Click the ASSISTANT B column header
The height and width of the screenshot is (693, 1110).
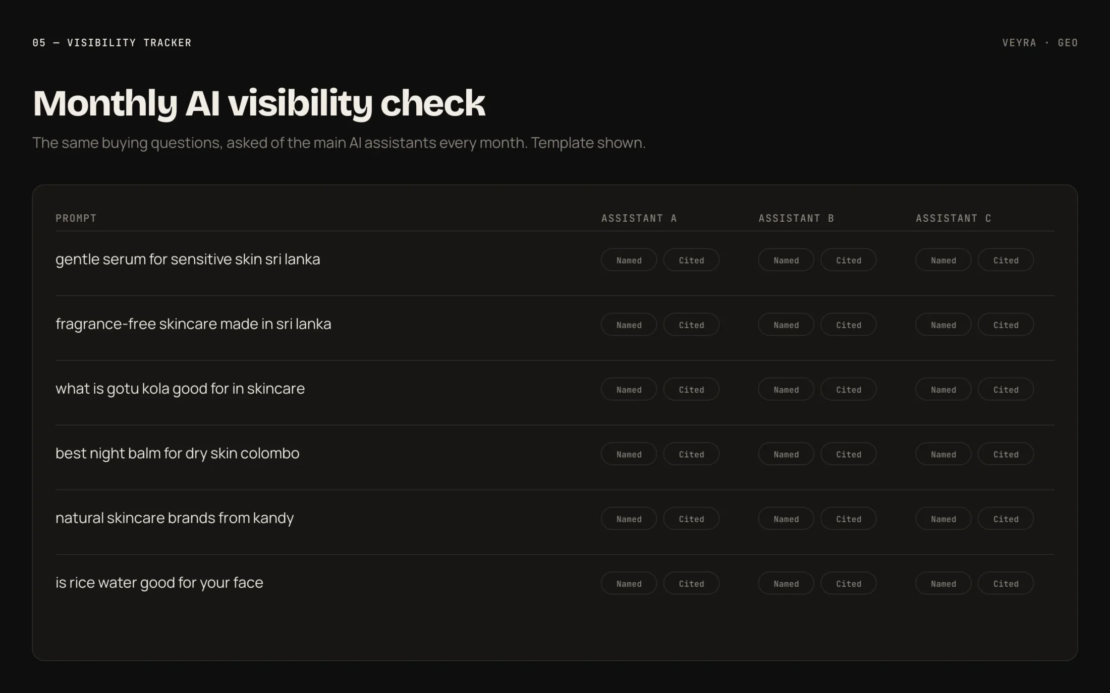[796, 218]
